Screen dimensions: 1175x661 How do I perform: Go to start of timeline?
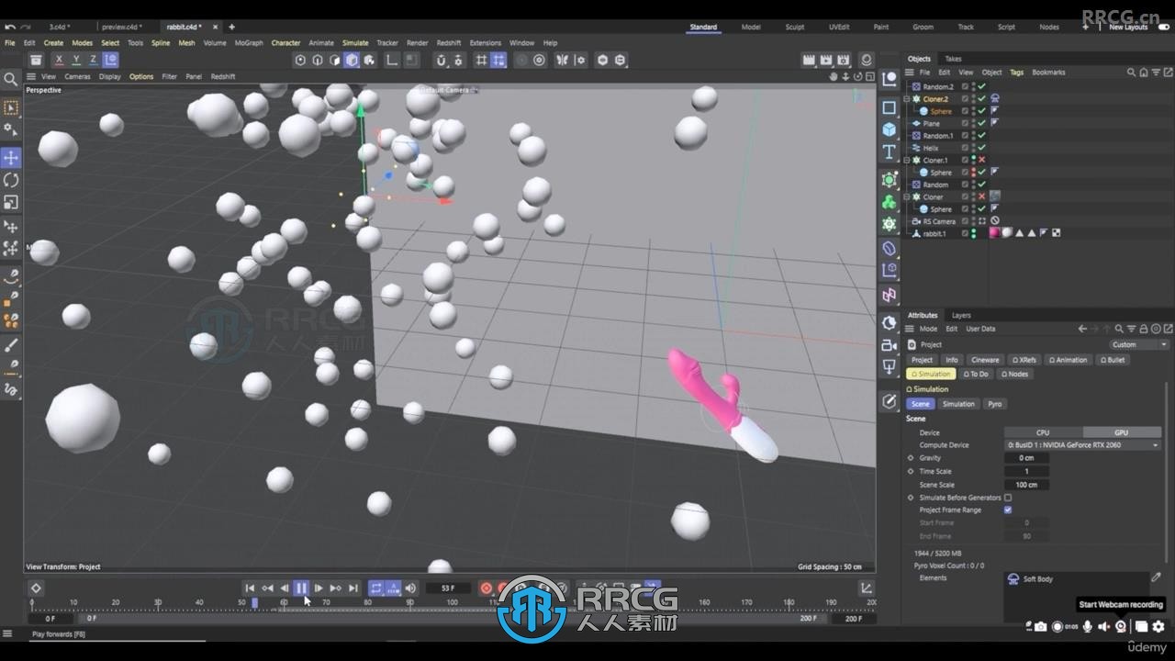250,588
